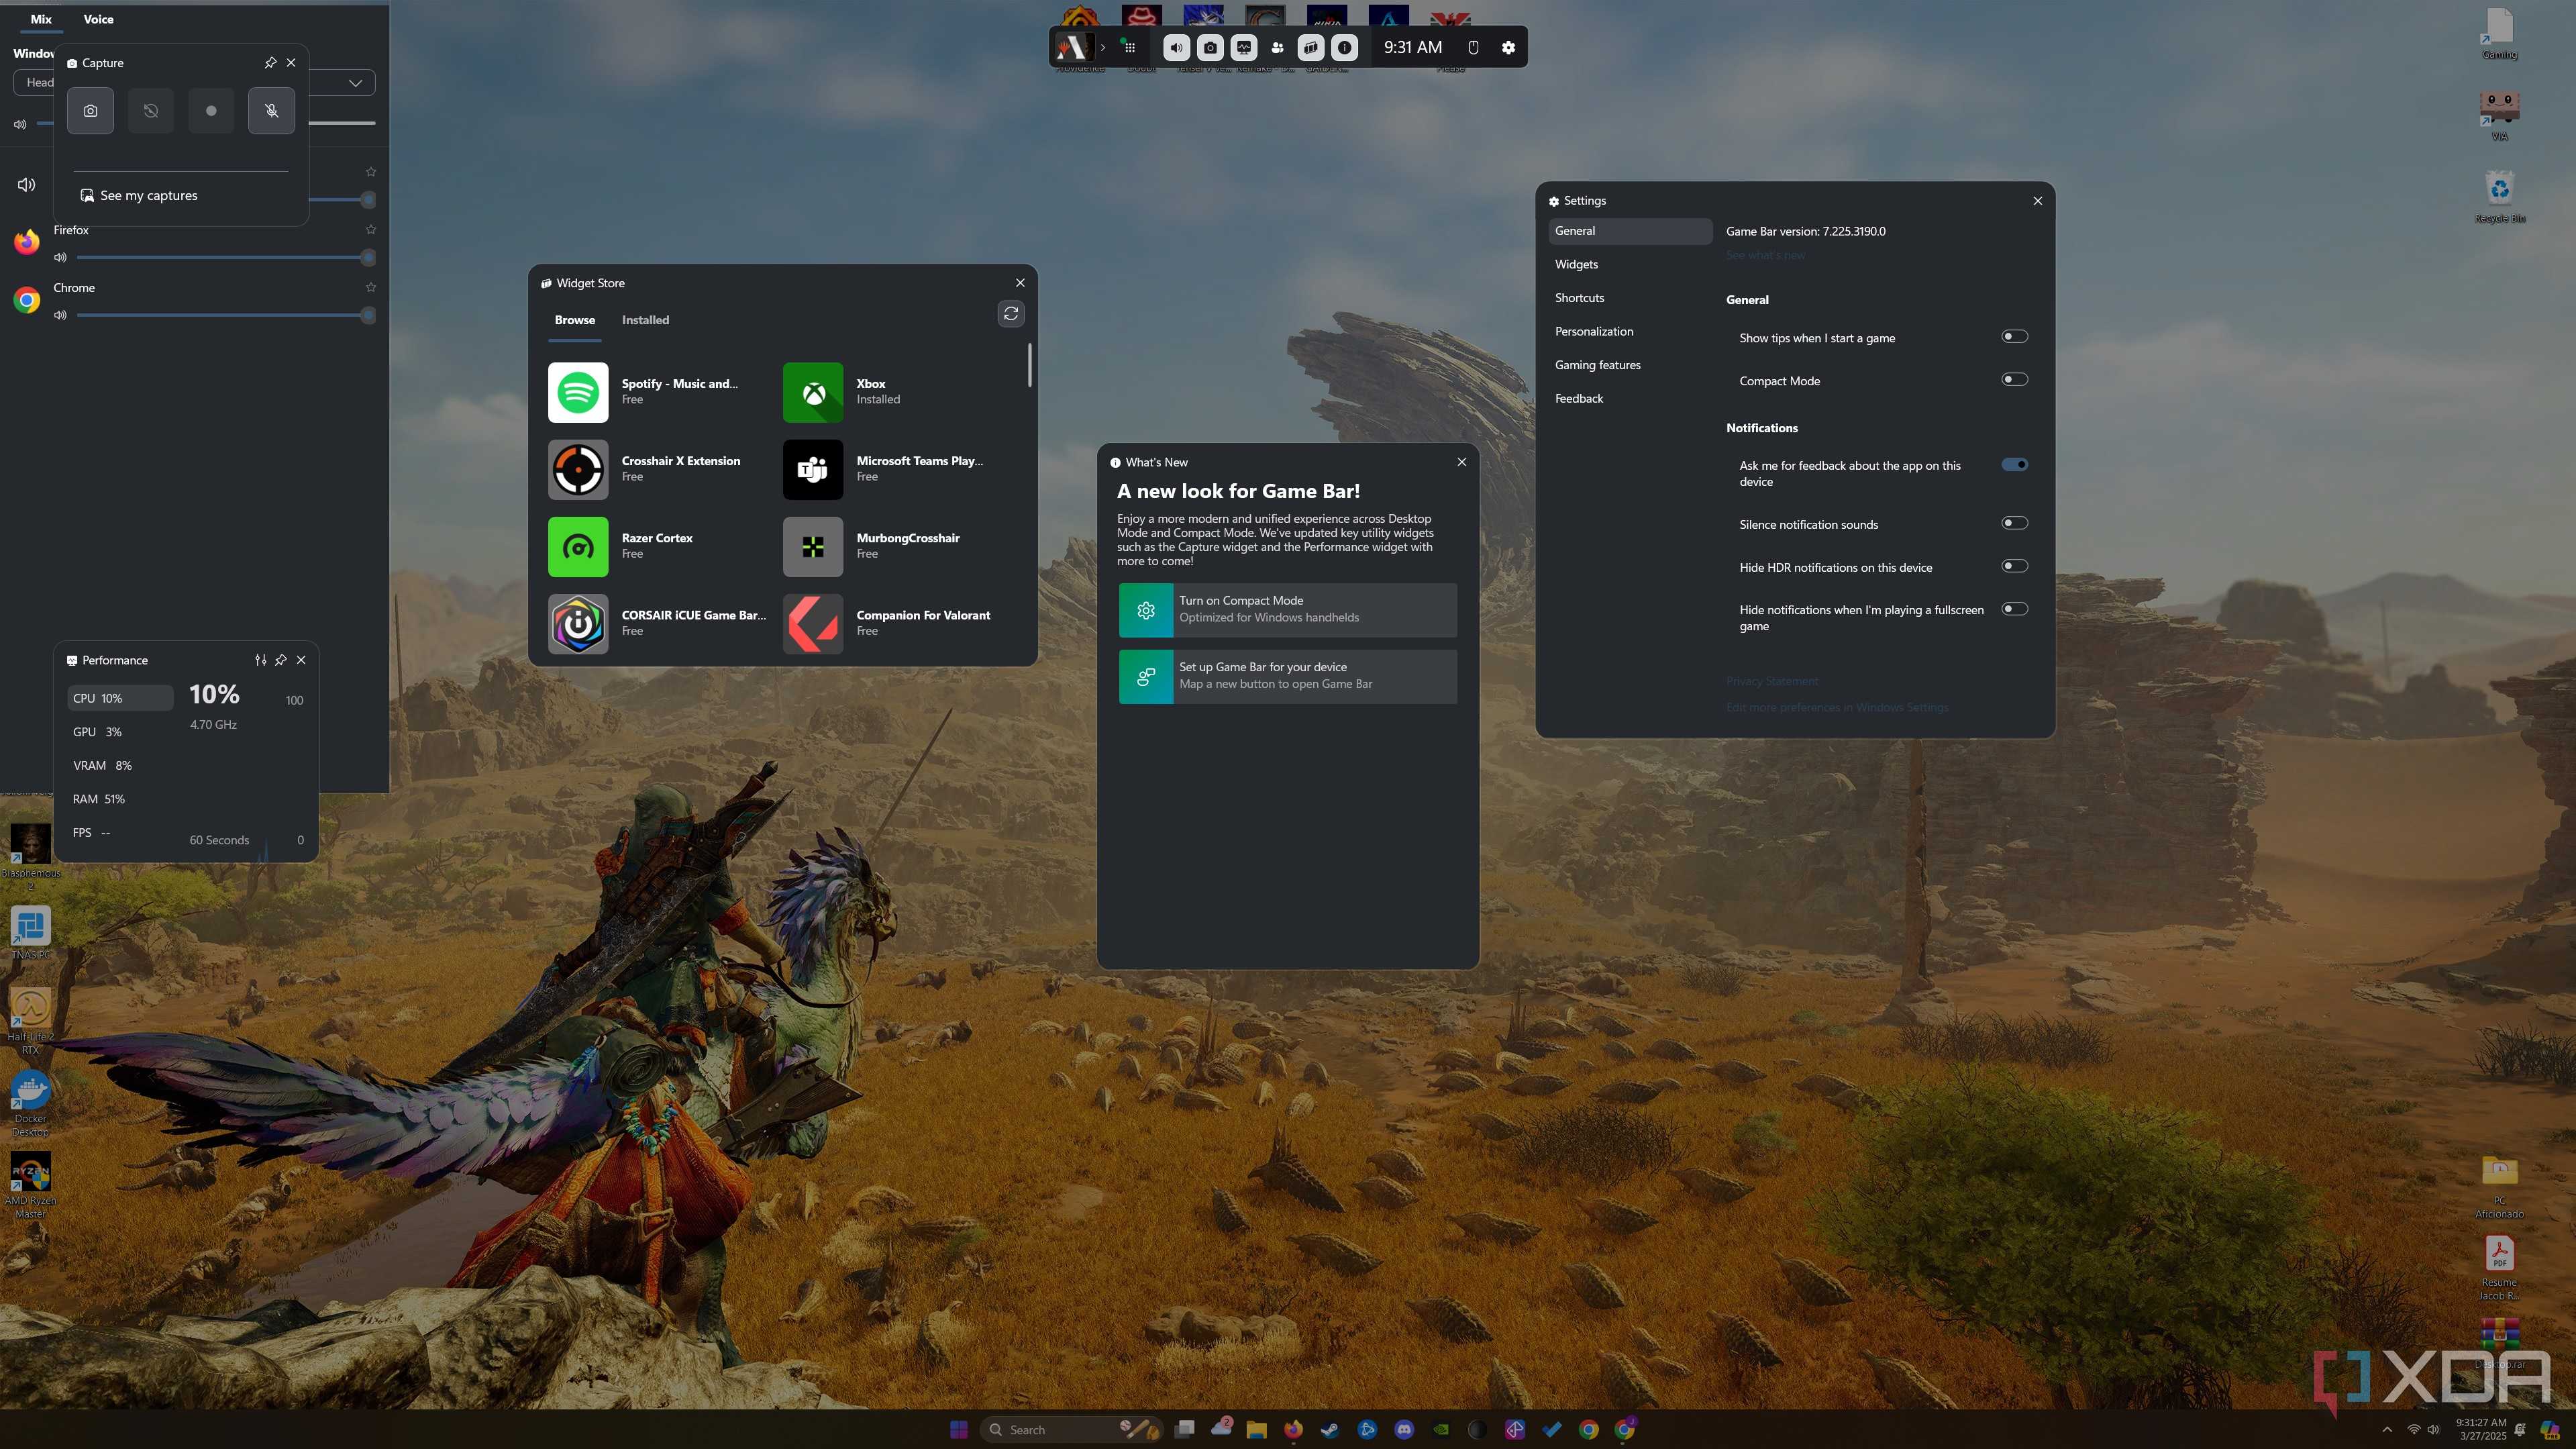Toggle Show tips when I start a game
Viewport: 2576px width, 1449px height.
point(2014,337)
